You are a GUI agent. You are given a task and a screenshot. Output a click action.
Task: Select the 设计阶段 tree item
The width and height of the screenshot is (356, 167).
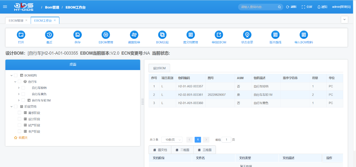(x=34, y=119)
